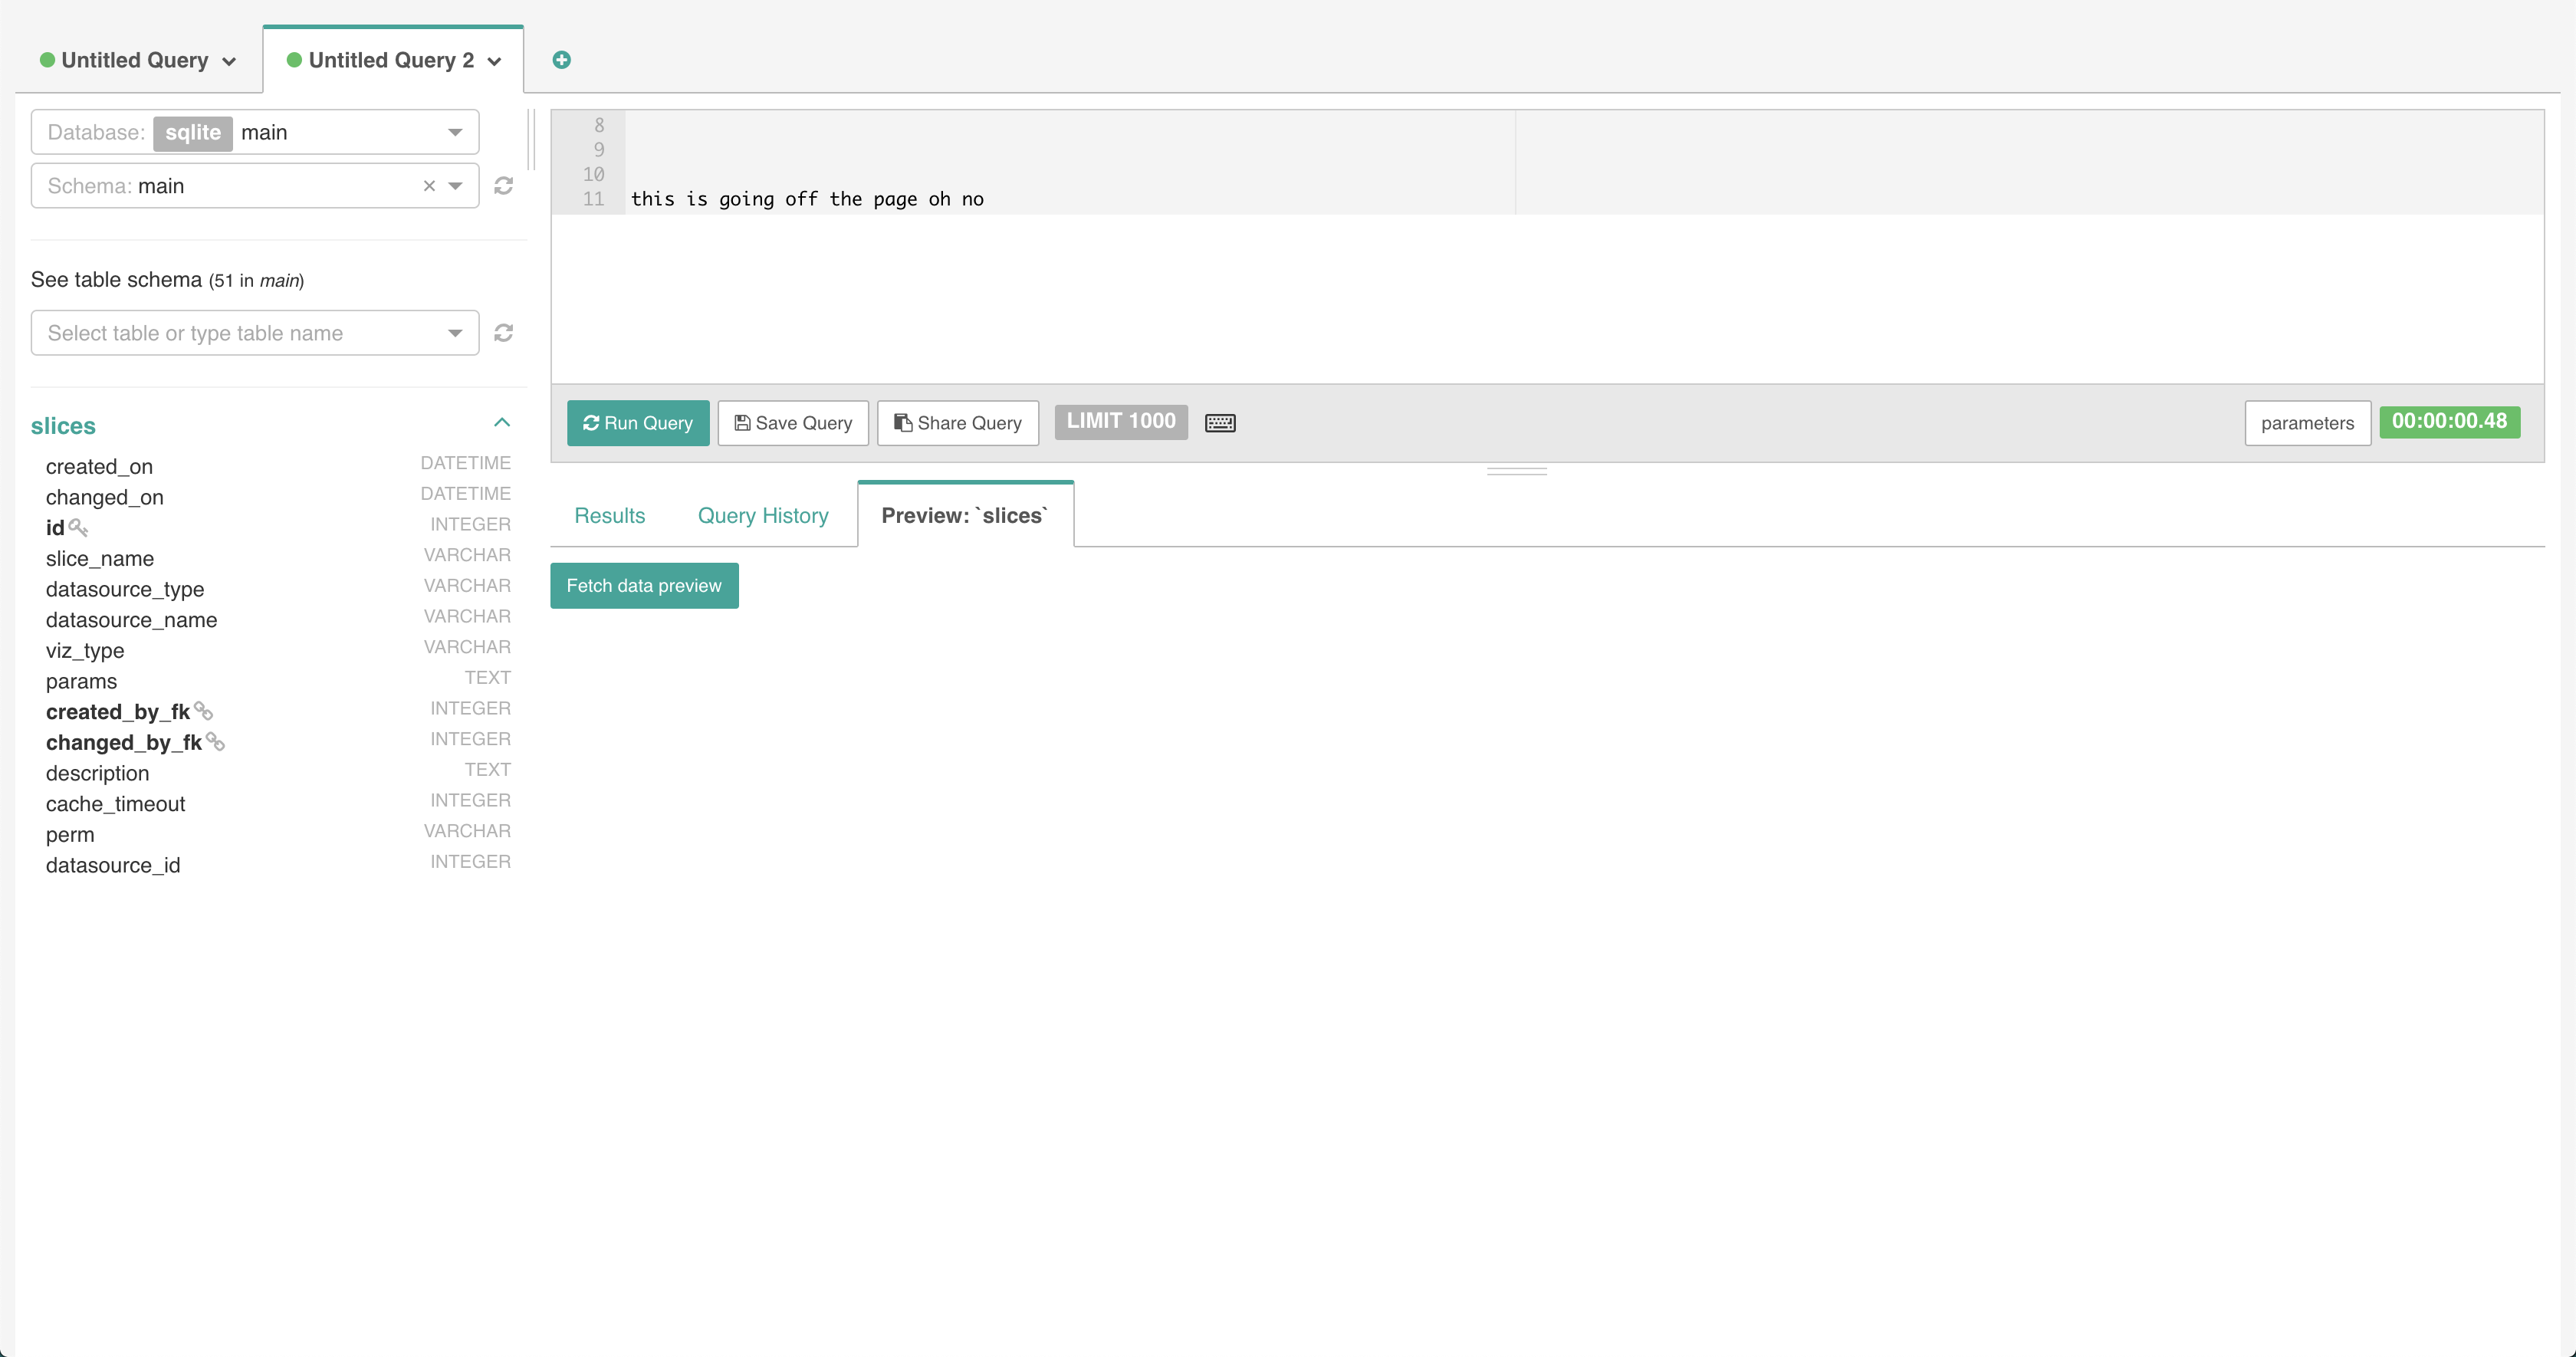Click the schema refresh icon
This screenshot has height=1357, width=2576.
[503, 186]
